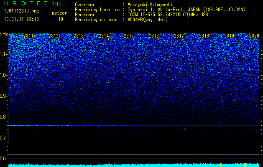Click the small meteor echo blip near 2317
Viewport: 263px width, 167px height.
(x=185, y=129)
